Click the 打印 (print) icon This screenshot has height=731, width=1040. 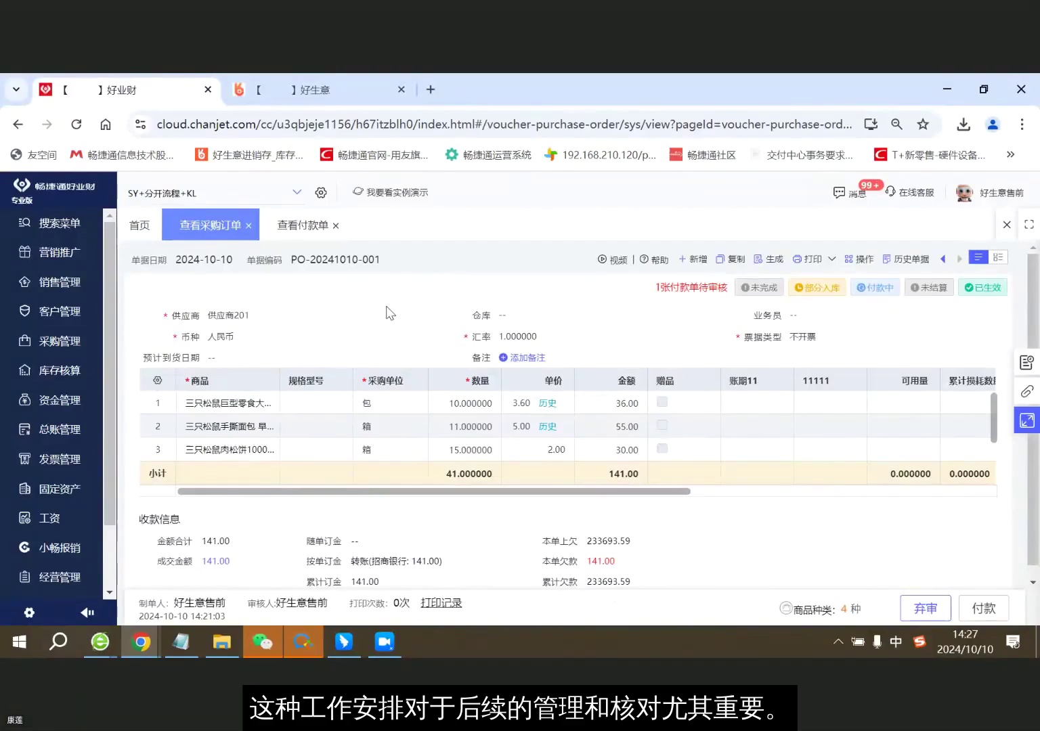click(x=807, y=259)
